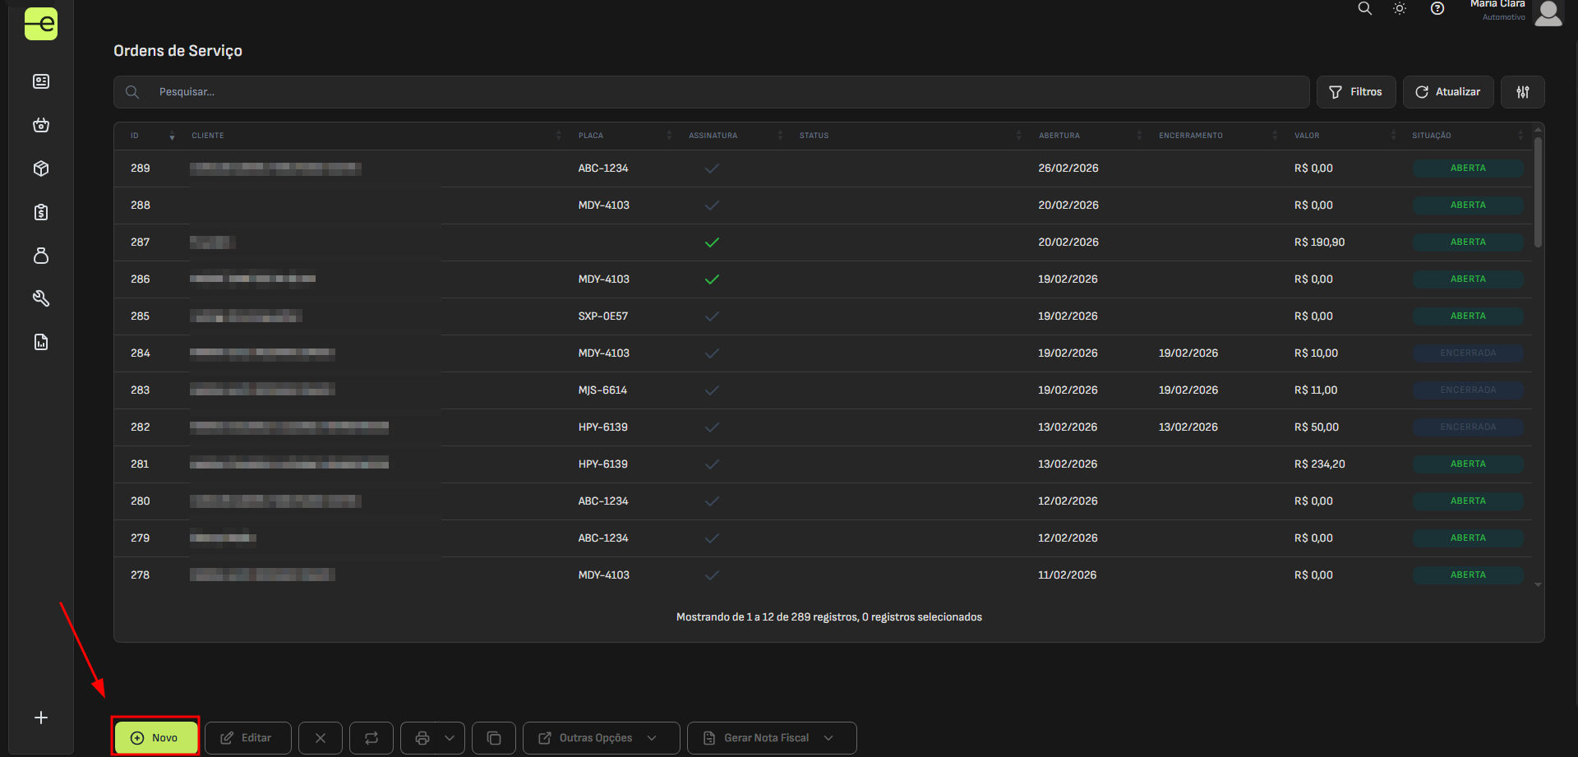The height and width of the screenshot is (757, 1578).
Task: Click the Novo button
Action: [155, 738]
